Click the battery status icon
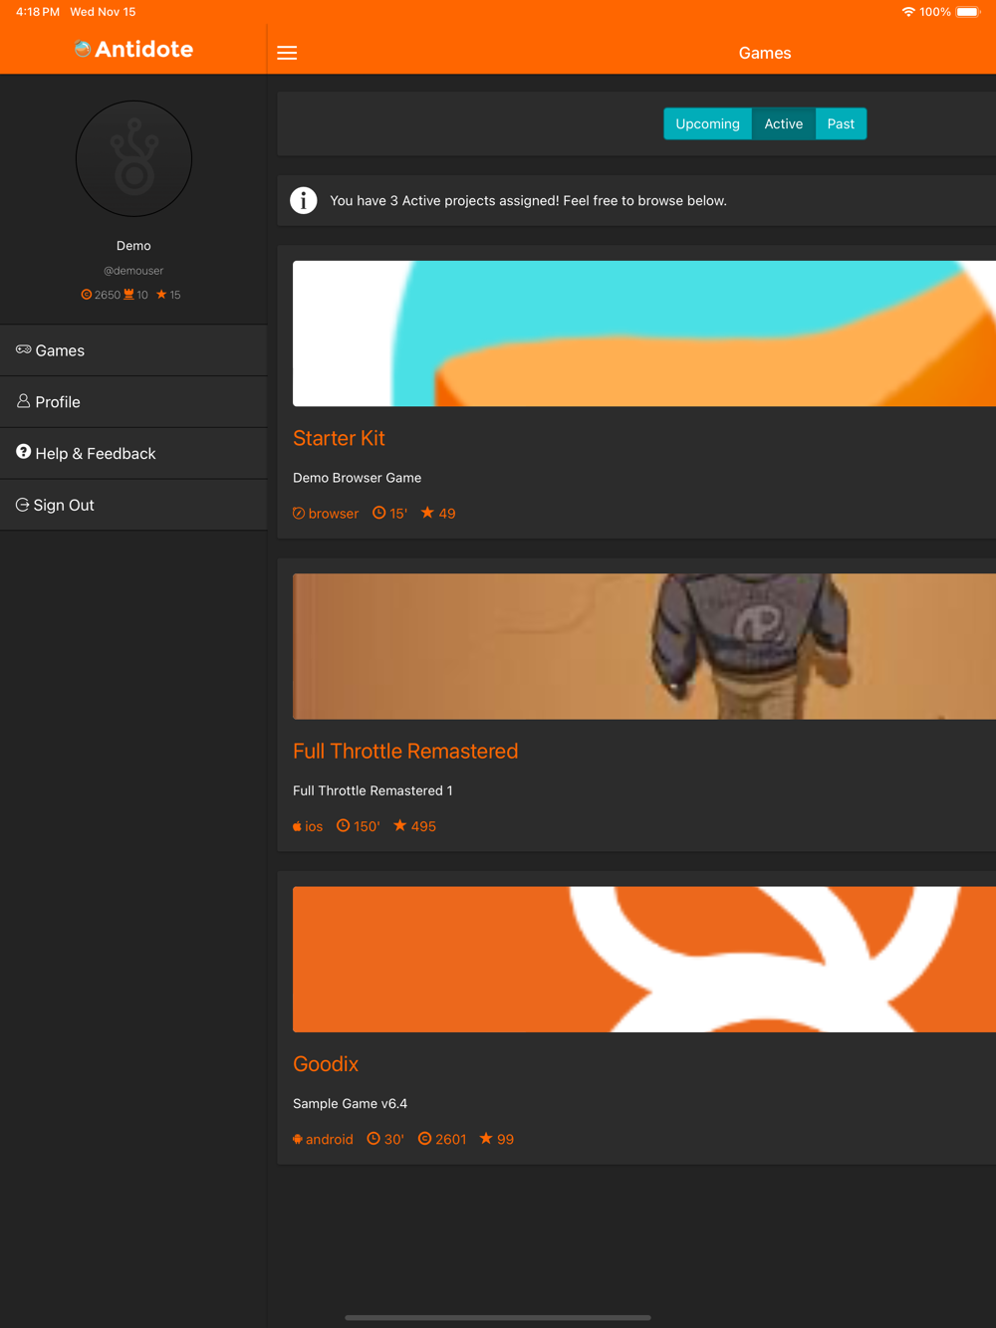 click(x=968, y=12)
